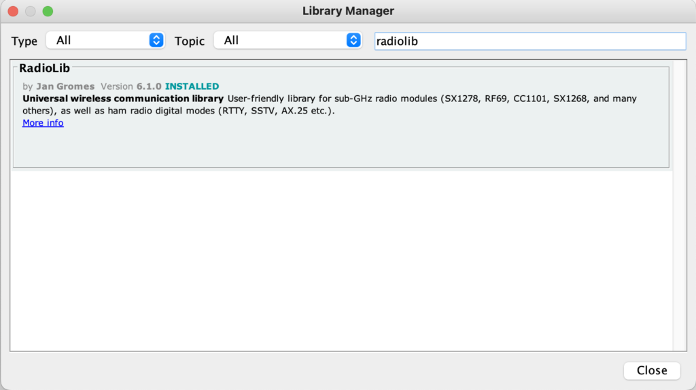Close the Library Manager dialog

coord(652,370)
